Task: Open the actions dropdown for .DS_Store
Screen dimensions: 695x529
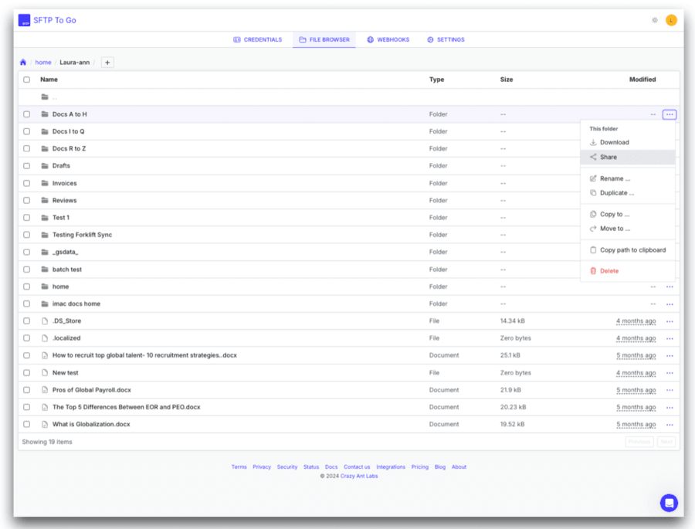Action: click(669, 320)
